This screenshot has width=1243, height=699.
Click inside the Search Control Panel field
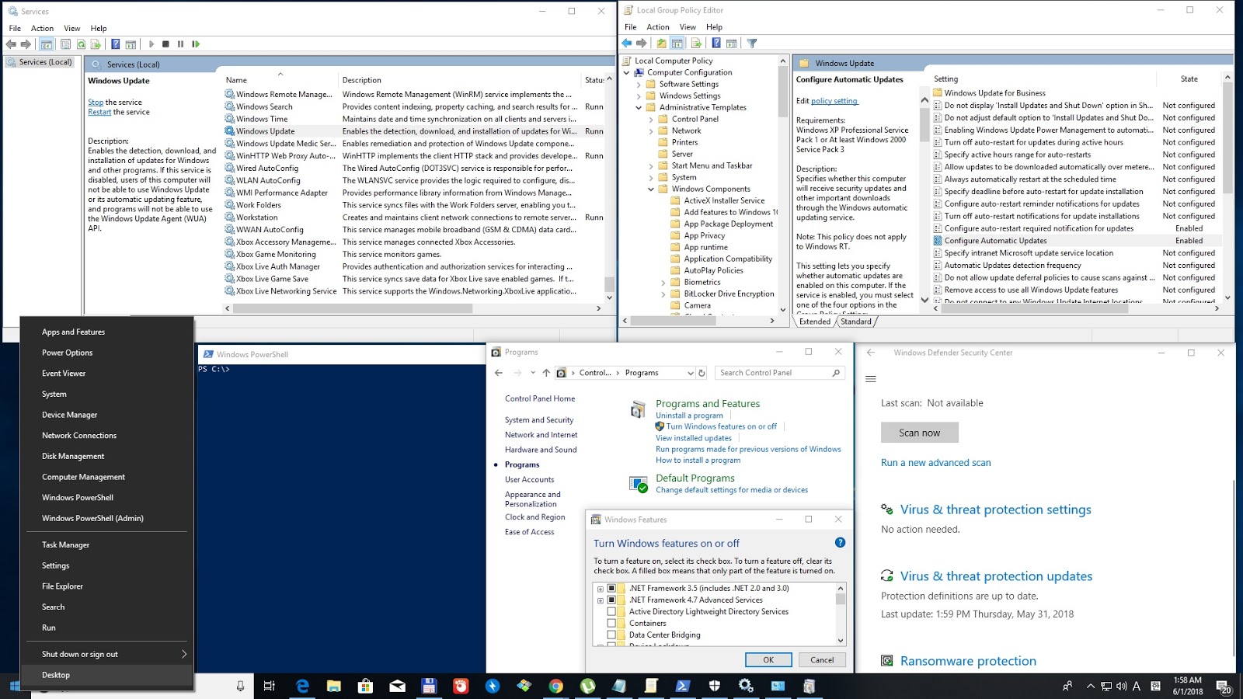777,373
